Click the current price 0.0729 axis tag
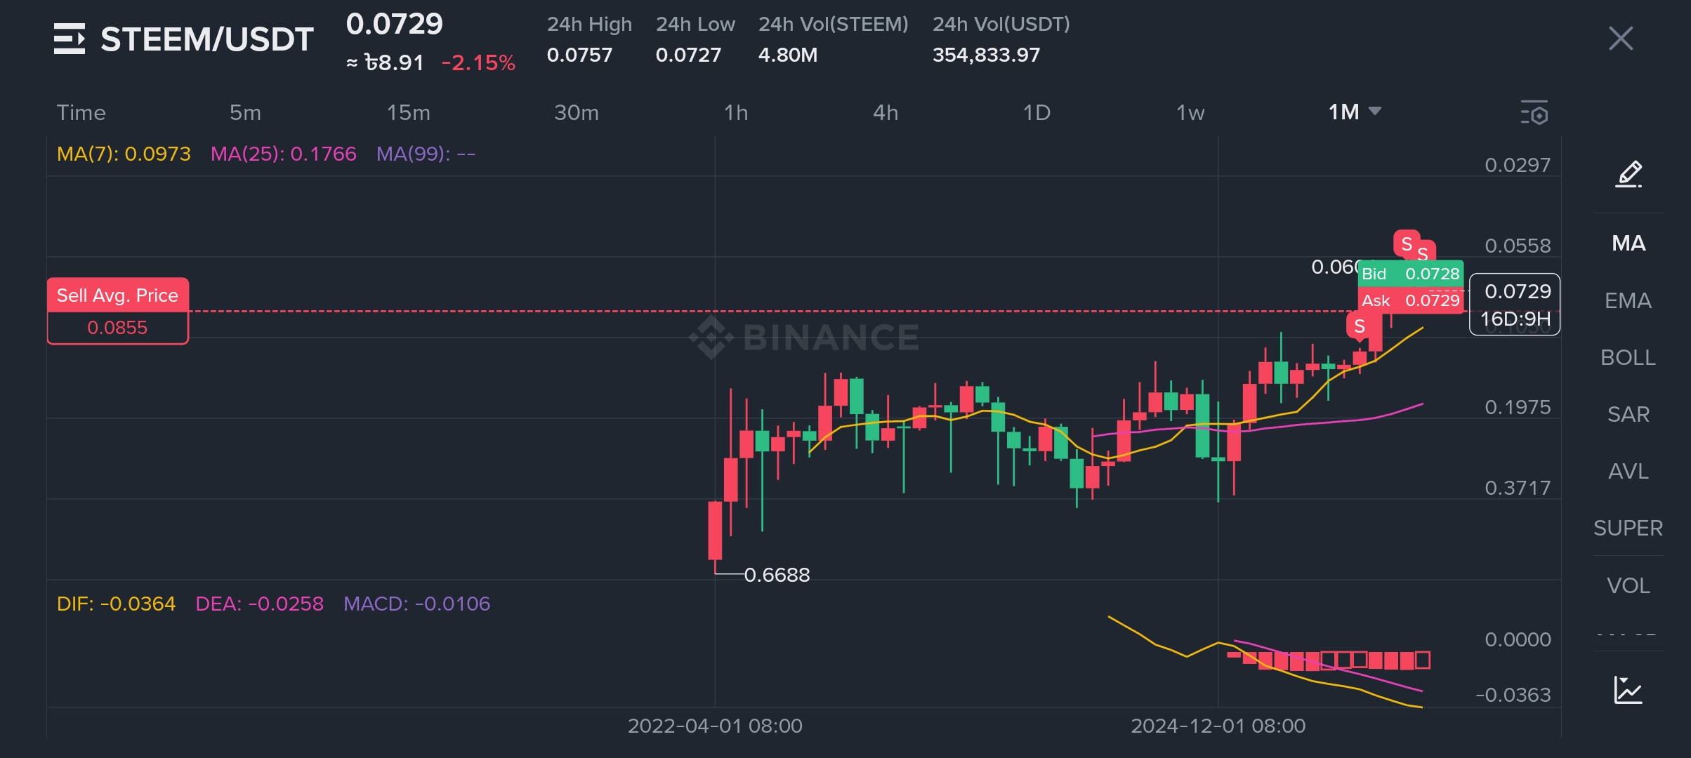Viewport: 1691px width, 758px height. click(1515, 292)
